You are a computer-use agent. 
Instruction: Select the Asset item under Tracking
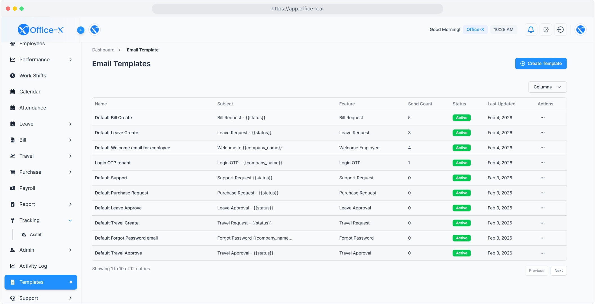click(x=35, y=234)
